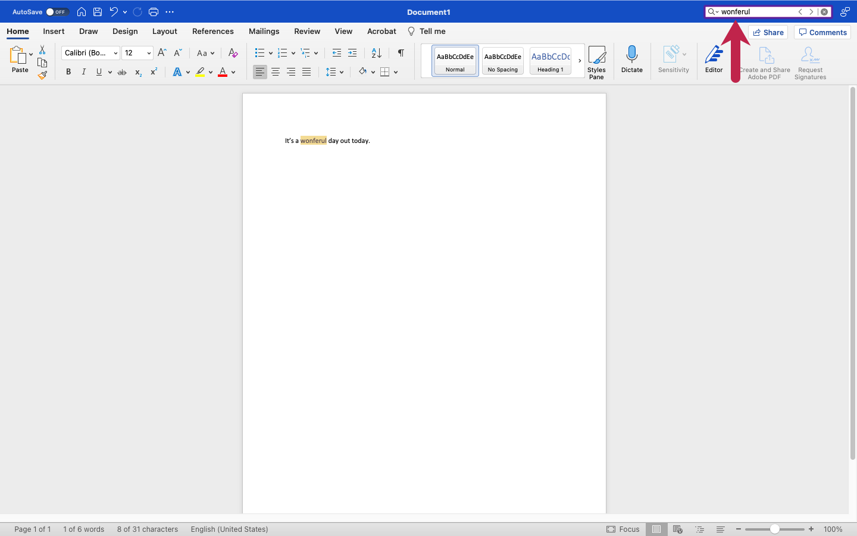Open the highlight color dropdown
The height and width of the screenshot is (536, 857).
209,71
